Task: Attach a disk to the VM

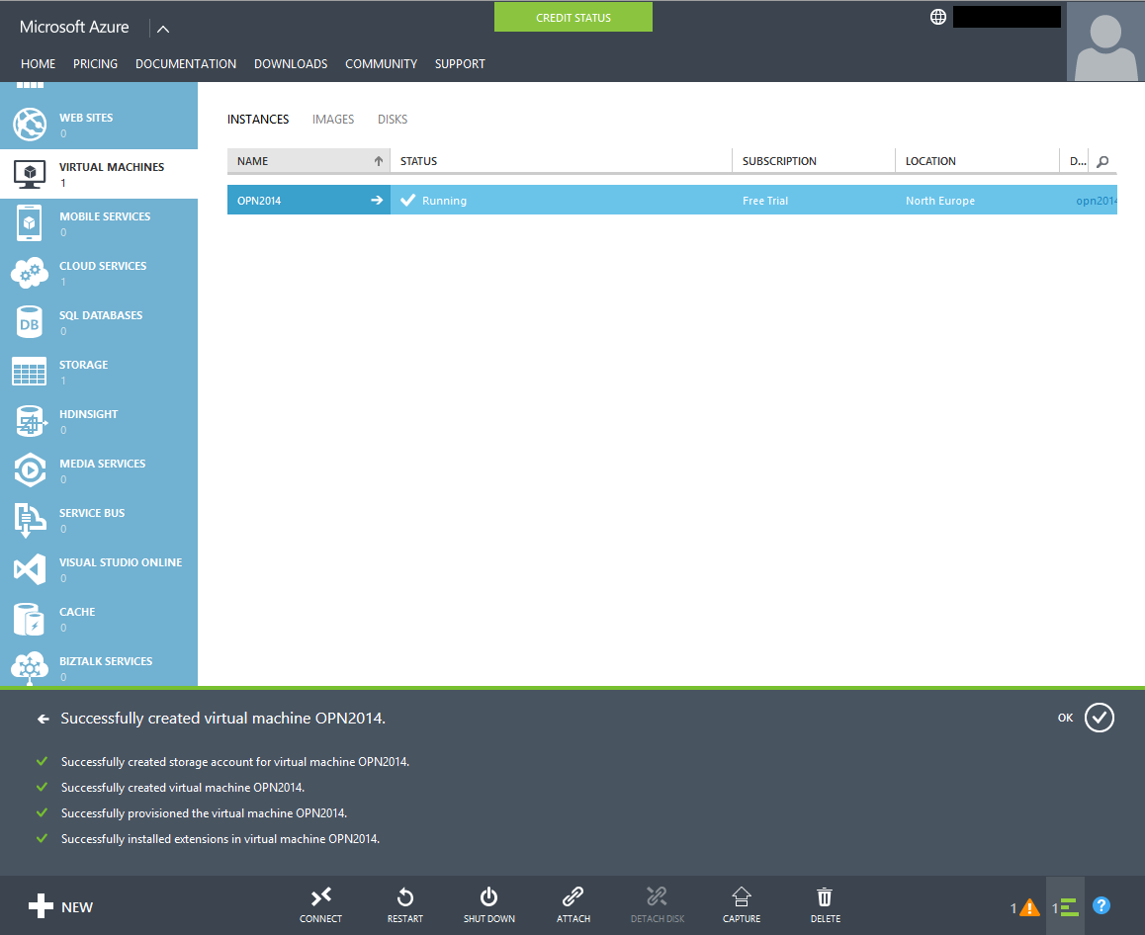Action: click(x=573, y=905)
